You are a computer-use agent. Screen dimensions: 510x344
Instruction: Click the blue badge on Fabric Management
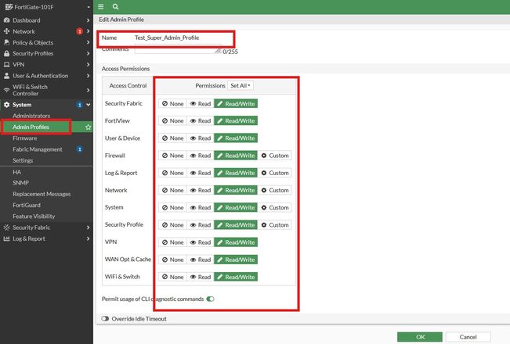pos(79,149)
